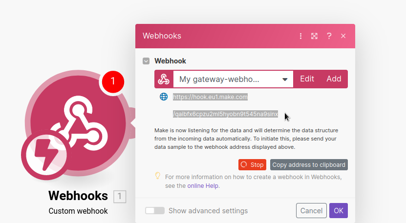Add a new webhook

tap(334, 79)
